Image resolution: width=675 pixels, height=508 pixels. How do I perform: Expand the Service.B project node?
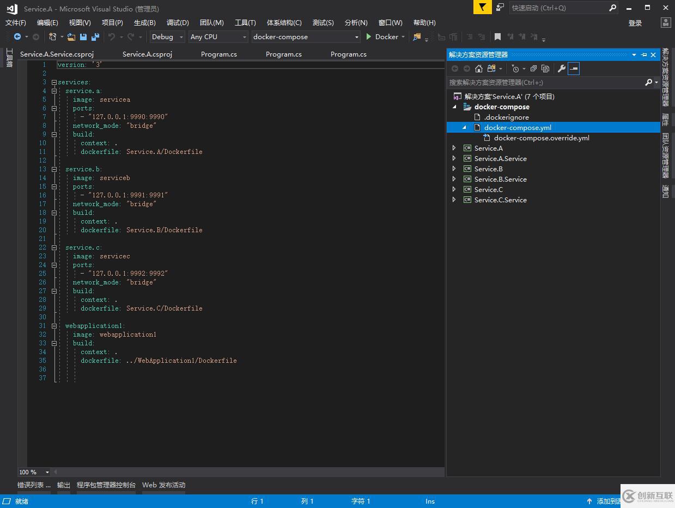454,169
